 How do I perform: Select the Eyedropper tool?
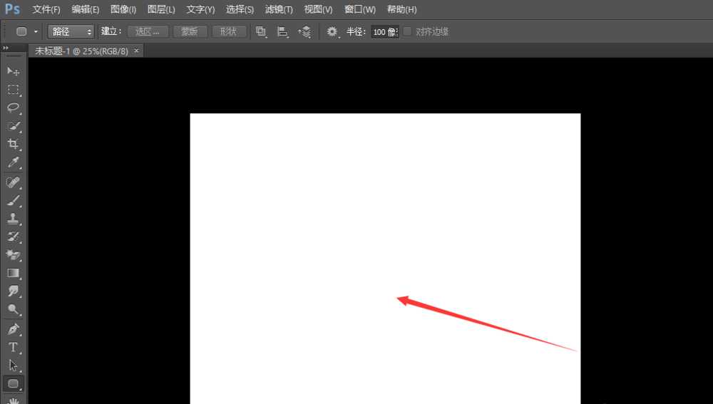13,162
